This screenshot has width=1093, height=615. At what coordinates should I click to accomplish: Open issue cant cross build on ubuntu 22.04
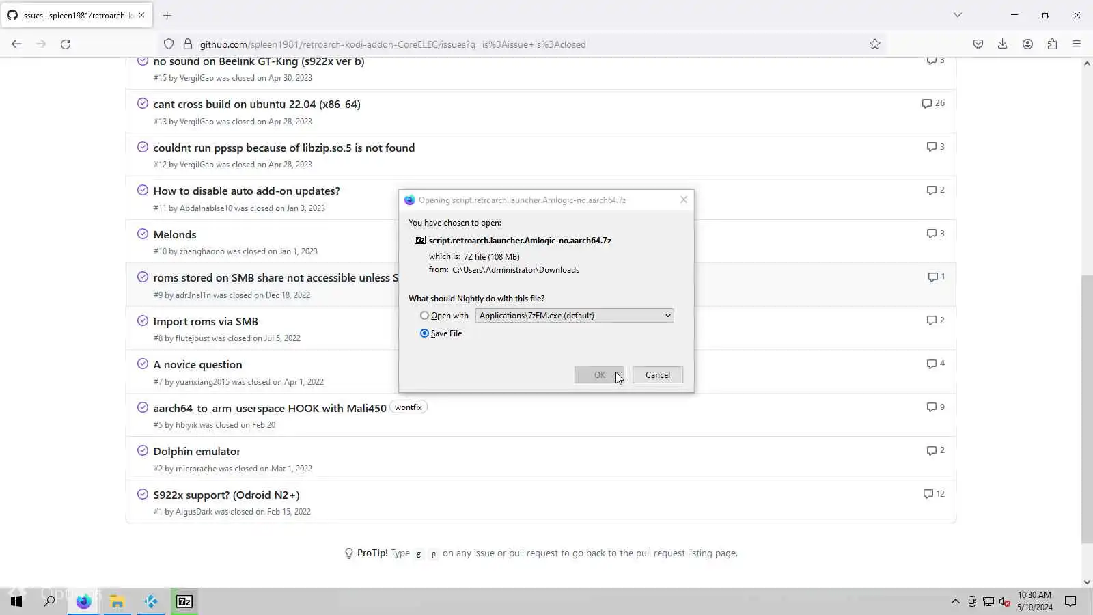(257, 105)
